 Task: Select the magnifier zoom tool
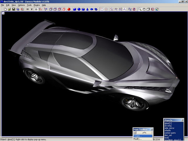[140, 9]
